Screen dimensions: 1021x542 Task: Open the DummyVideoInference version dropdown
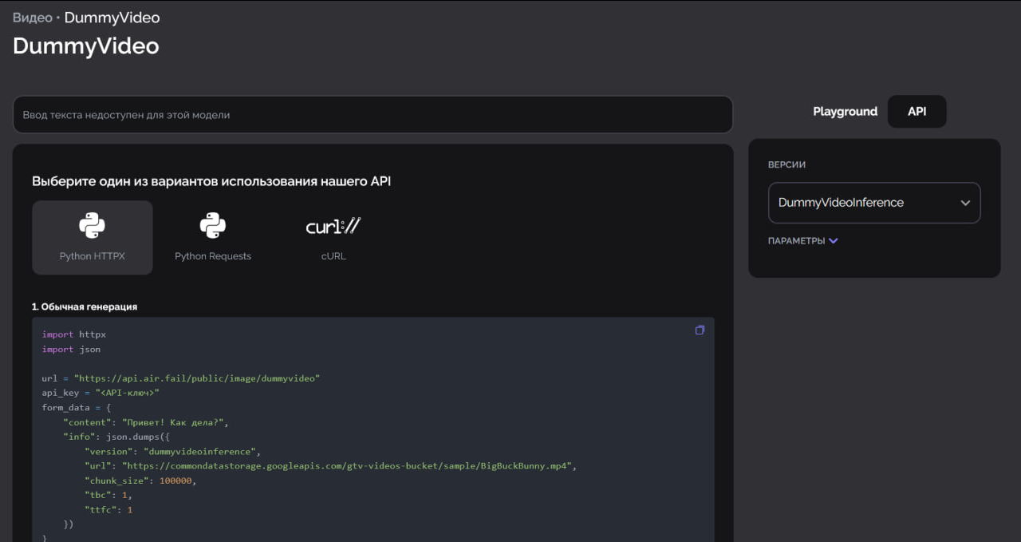coord(874,203)
